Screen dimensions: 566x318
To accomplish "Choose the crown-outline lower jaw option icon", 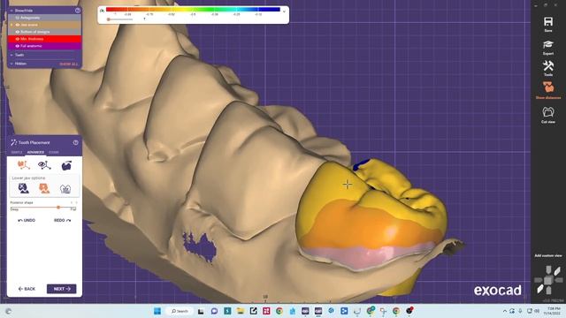I will point(65,188).
